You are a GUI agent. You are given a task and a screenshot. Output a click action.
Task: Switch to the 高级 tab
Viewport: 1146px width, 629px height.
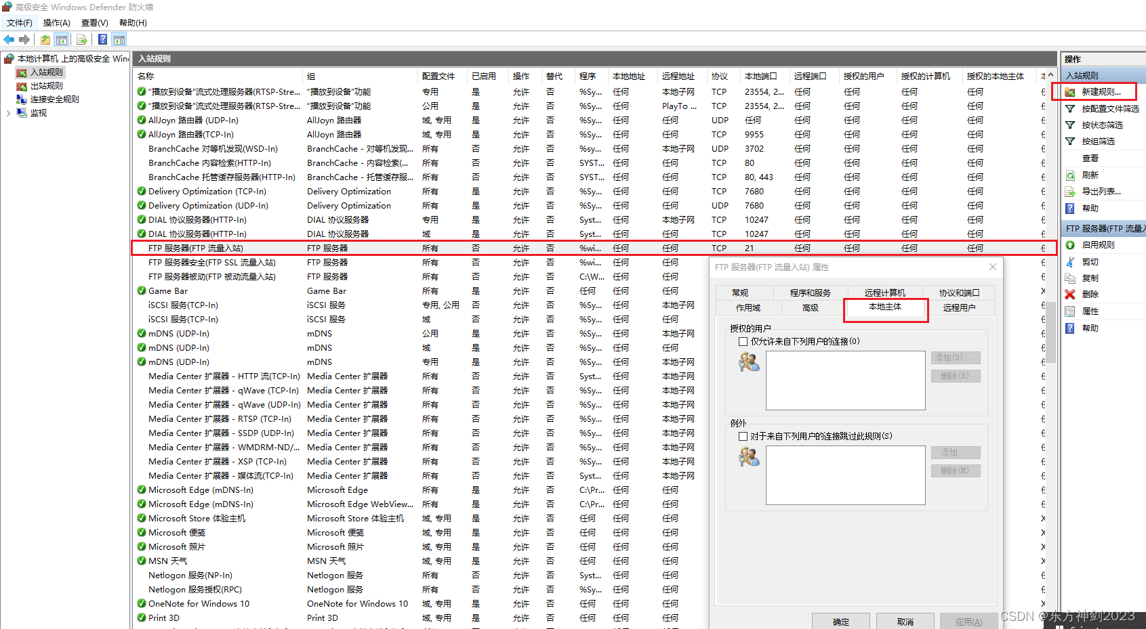[811, 308]
